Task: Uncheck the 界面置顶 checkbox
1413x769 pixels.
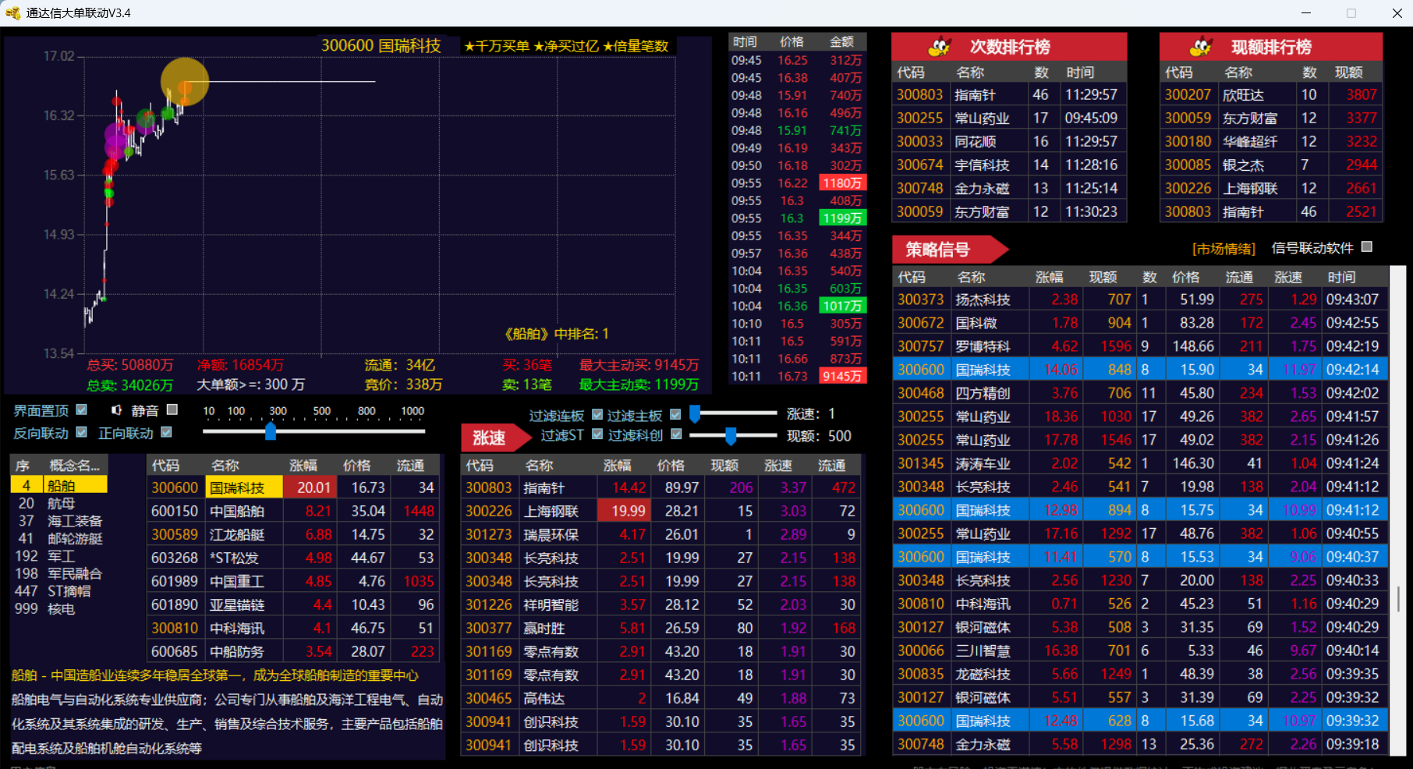Action: [x=82, y=409]
